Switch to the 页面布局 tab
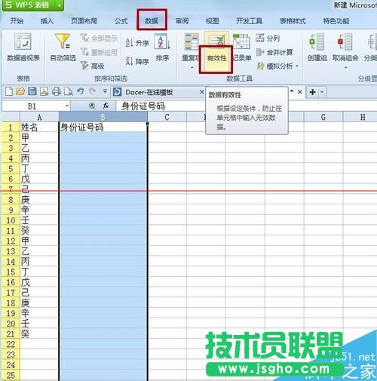The height and width of the screenshot is (381, 377). (84, 21)
